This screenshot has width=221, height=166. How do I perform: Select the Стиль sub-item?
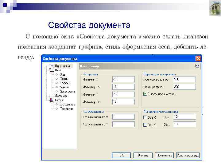pos(64,79)
